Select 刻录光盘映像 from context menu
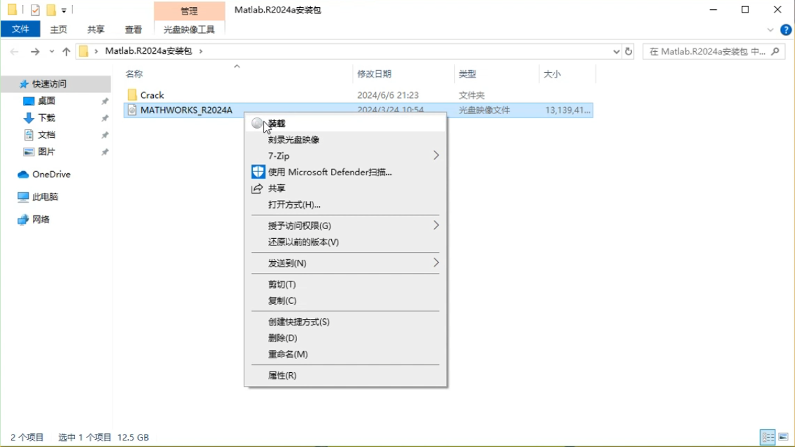Viewport: 795px width, 447px height. pos(345,140)
